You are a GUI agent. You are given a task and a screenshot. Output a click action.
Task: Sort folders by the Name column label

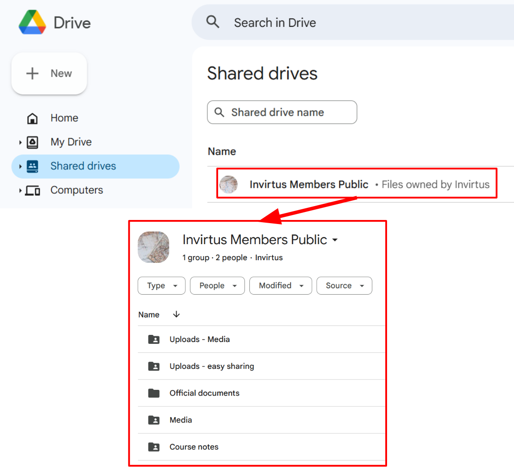tap(149, 314)
